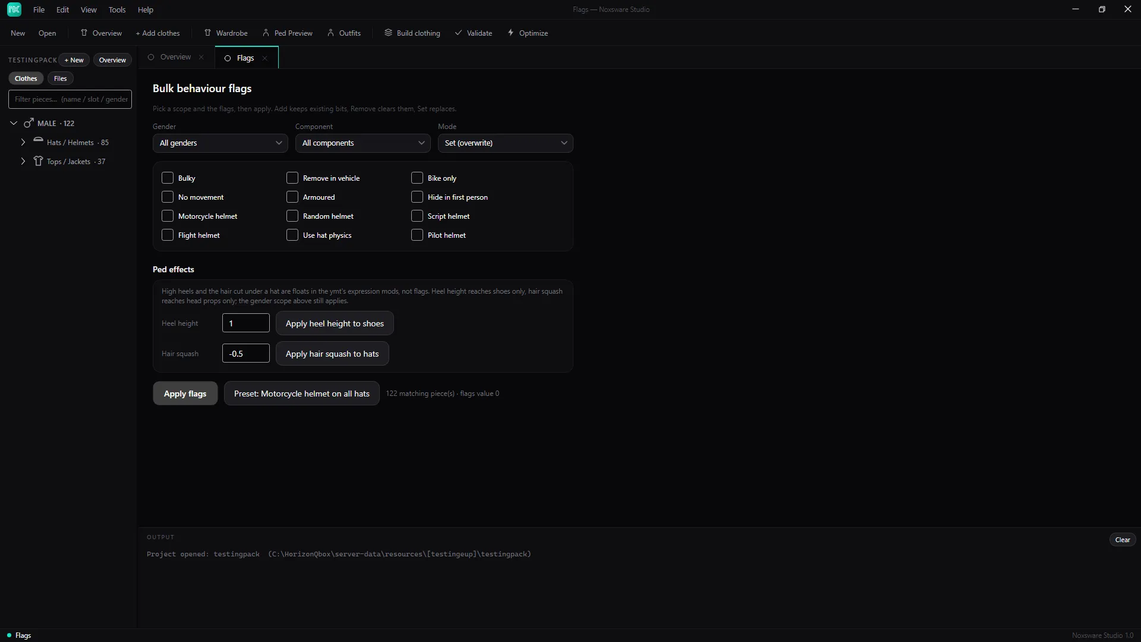1141x642 pixels.
Task: Expand Tops / Jackets group
Action: (x=23, y=162)
